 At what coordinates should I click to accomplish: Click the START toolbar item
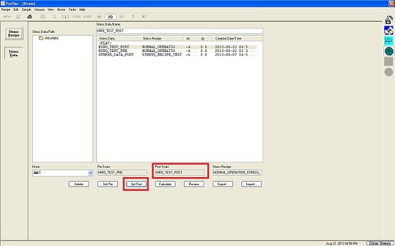point(88,17)
